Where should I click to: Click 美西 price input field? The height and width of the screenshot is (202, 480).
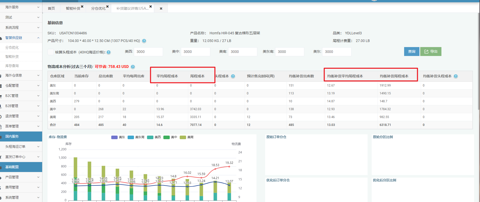148,52
